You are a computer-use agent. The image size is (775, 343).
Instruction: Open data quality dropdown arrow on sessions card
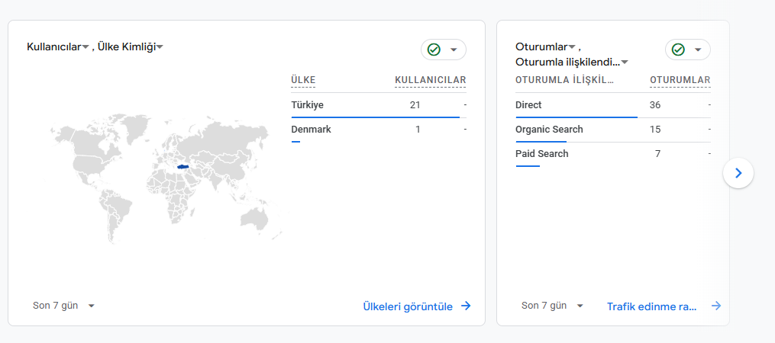coord(698,50)
